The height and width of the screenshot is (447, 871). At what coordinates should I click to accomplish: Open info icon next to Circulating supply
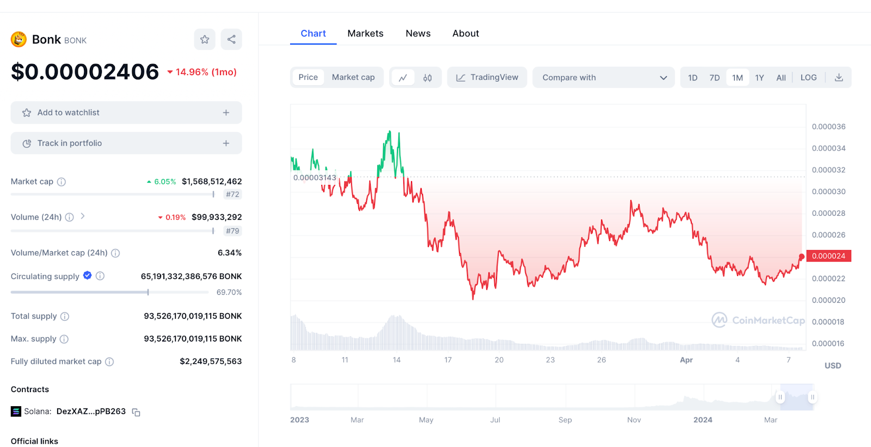(x=100, y=276)
